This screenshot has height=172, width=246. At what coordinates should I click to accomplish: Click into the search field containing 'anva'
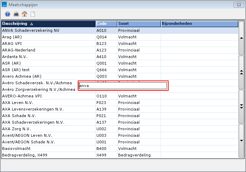(x=123, y=86)
